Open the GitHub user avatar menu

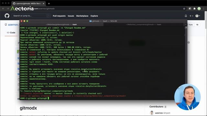(198, 16)
